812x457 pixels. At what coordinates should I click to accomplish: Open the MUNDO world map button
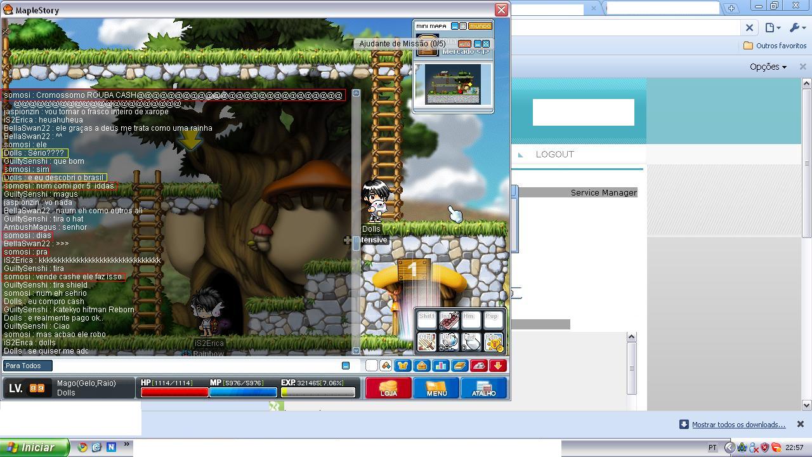tap(480, 26)
